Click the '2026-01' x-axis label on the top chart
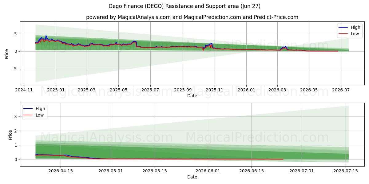 coord(246,90)
